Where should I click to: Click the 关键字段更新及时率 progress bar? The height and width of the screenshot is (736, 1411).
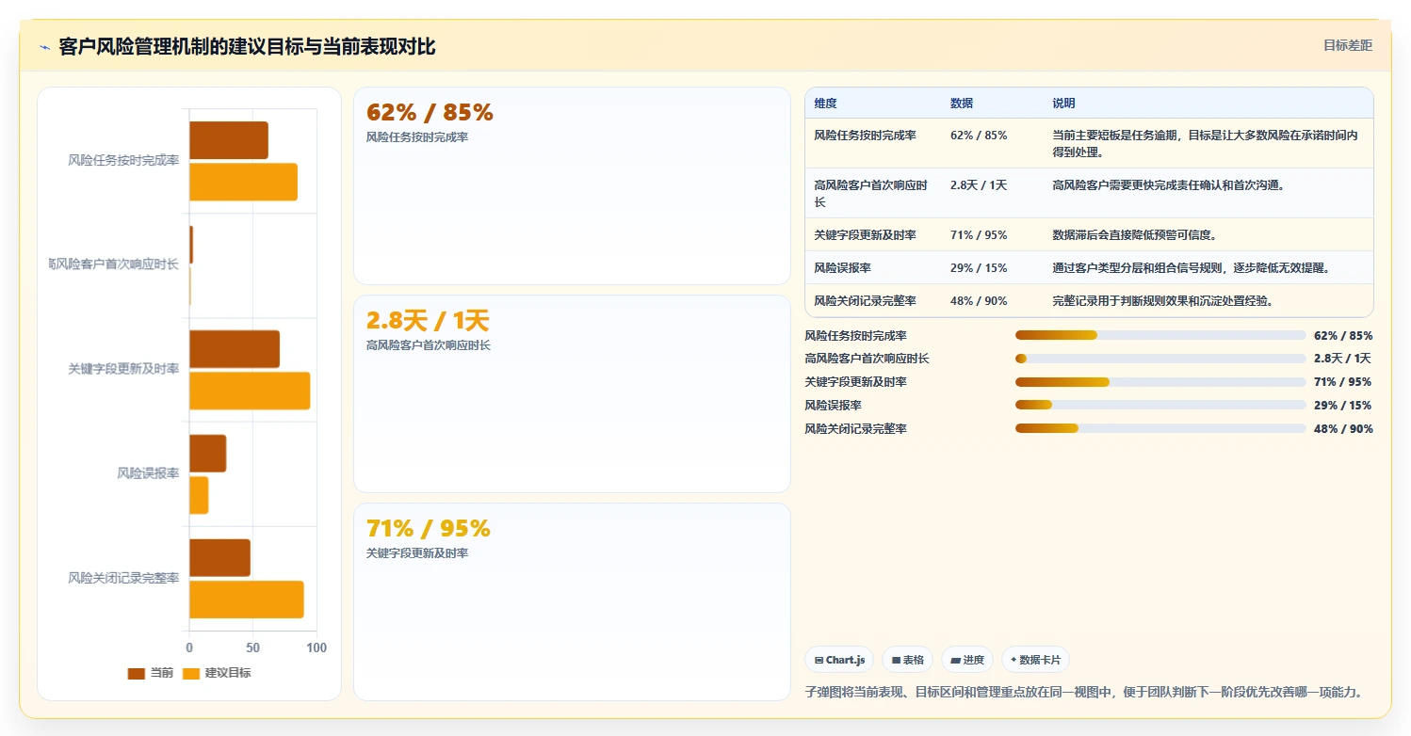coord(1160,382)
